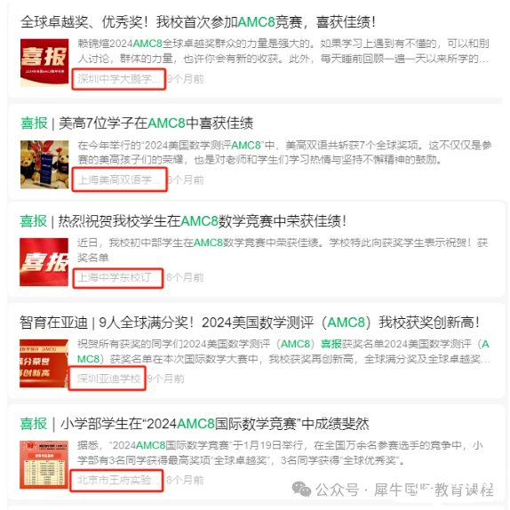Click the WeChat logo icon in watermark

pyautogui.click(x=301, y=489)
